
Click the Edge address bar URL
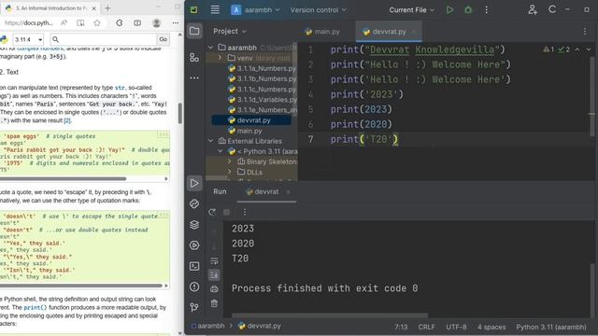point(29,22)
